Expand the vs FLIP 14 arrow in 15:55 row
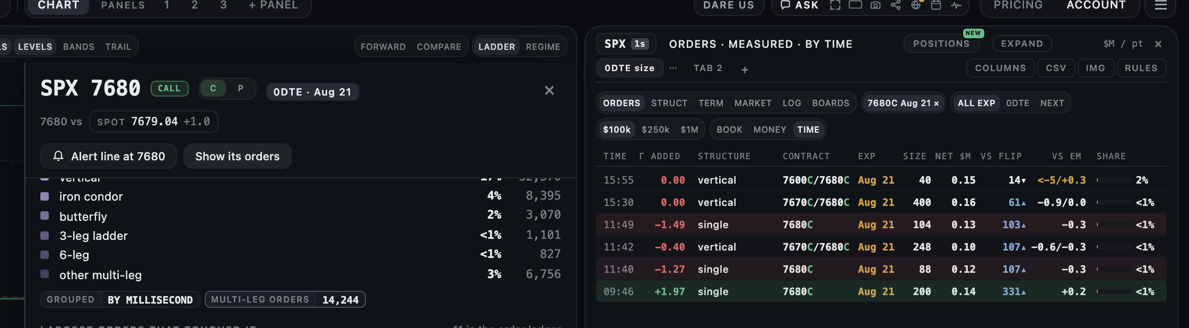 1024,180
